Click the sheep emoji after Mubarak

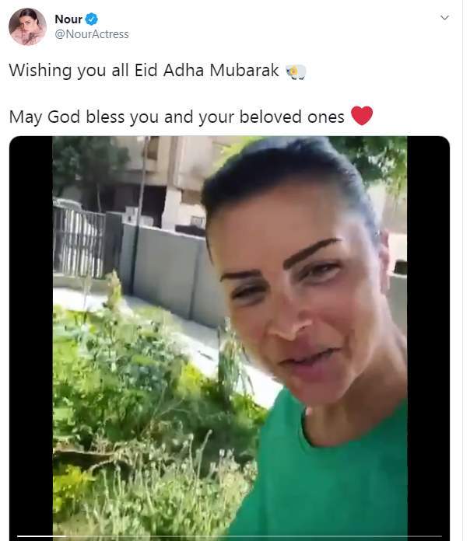296,72
